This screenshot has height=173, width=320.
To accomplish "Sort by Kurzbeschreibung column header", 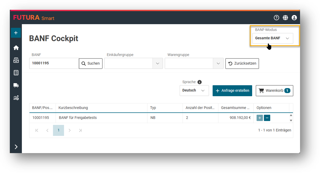I will tap(101, 108).
